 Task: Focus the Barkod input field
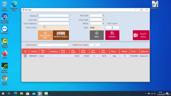pyautogui.click(x=53, y=15)
